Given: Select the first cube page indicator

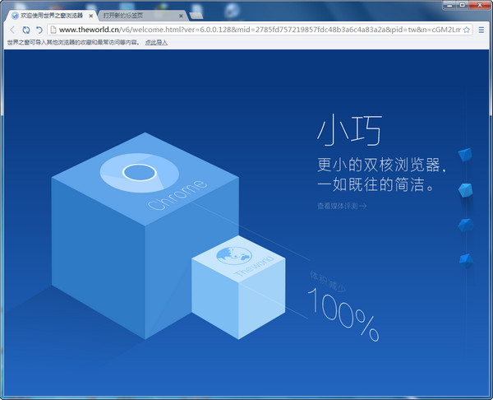Looking at the screenshot, I should [465, 154].
